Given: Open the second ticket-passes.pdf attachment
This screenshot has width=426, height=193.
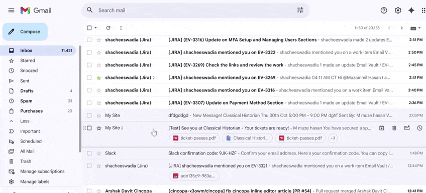Looking at the screenshot, I should (300, 138).
